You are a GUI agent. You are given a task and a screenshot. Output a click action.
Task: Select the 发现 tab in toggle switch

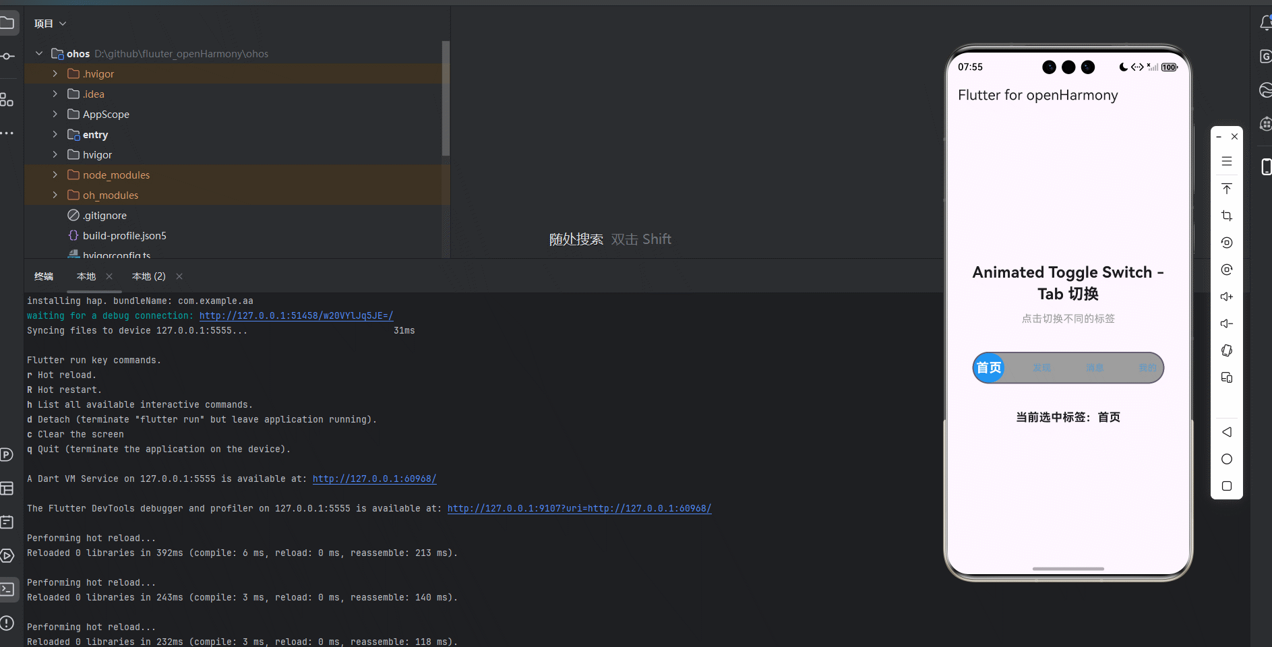(1041, 368)
